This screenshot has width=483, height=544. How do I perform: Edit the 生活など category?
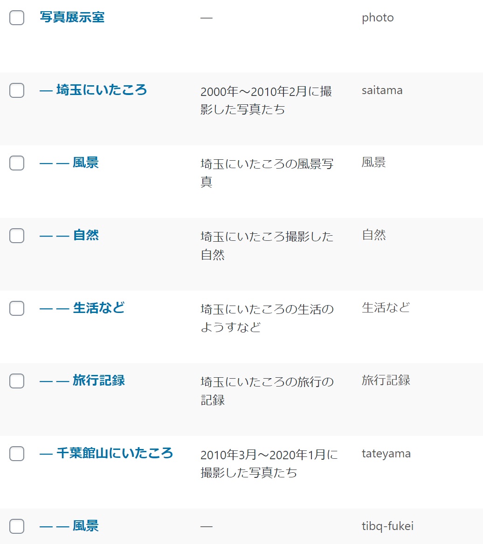98,308
